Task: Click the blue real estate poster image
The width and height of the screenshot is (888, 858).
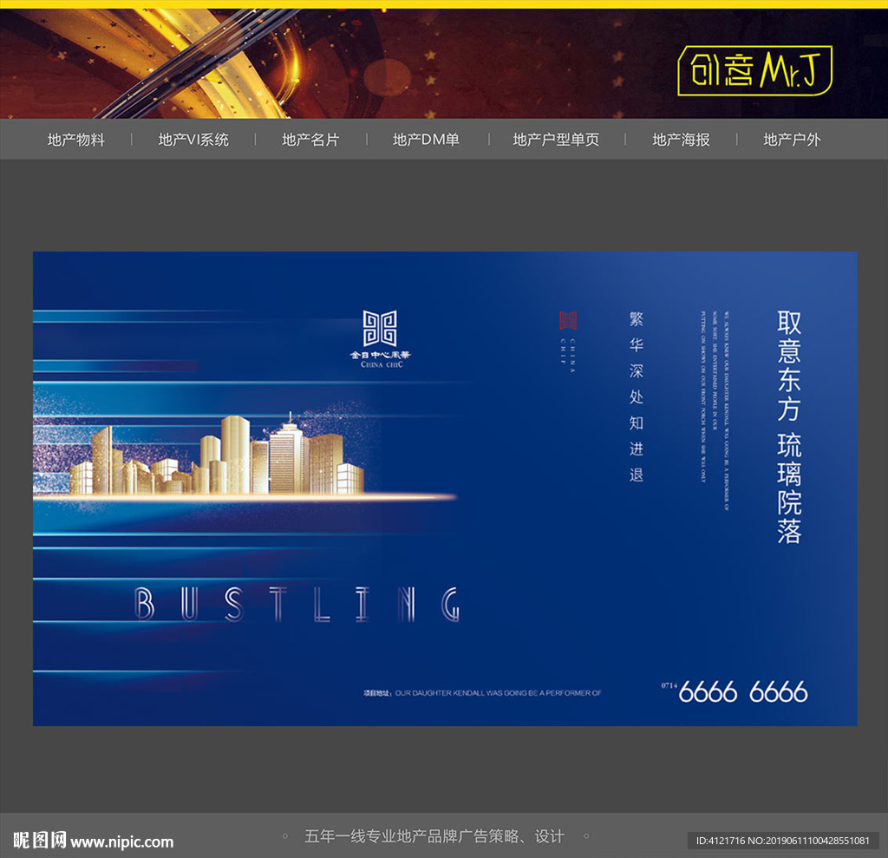Action: pyautogui.click(x=445, y=488)
